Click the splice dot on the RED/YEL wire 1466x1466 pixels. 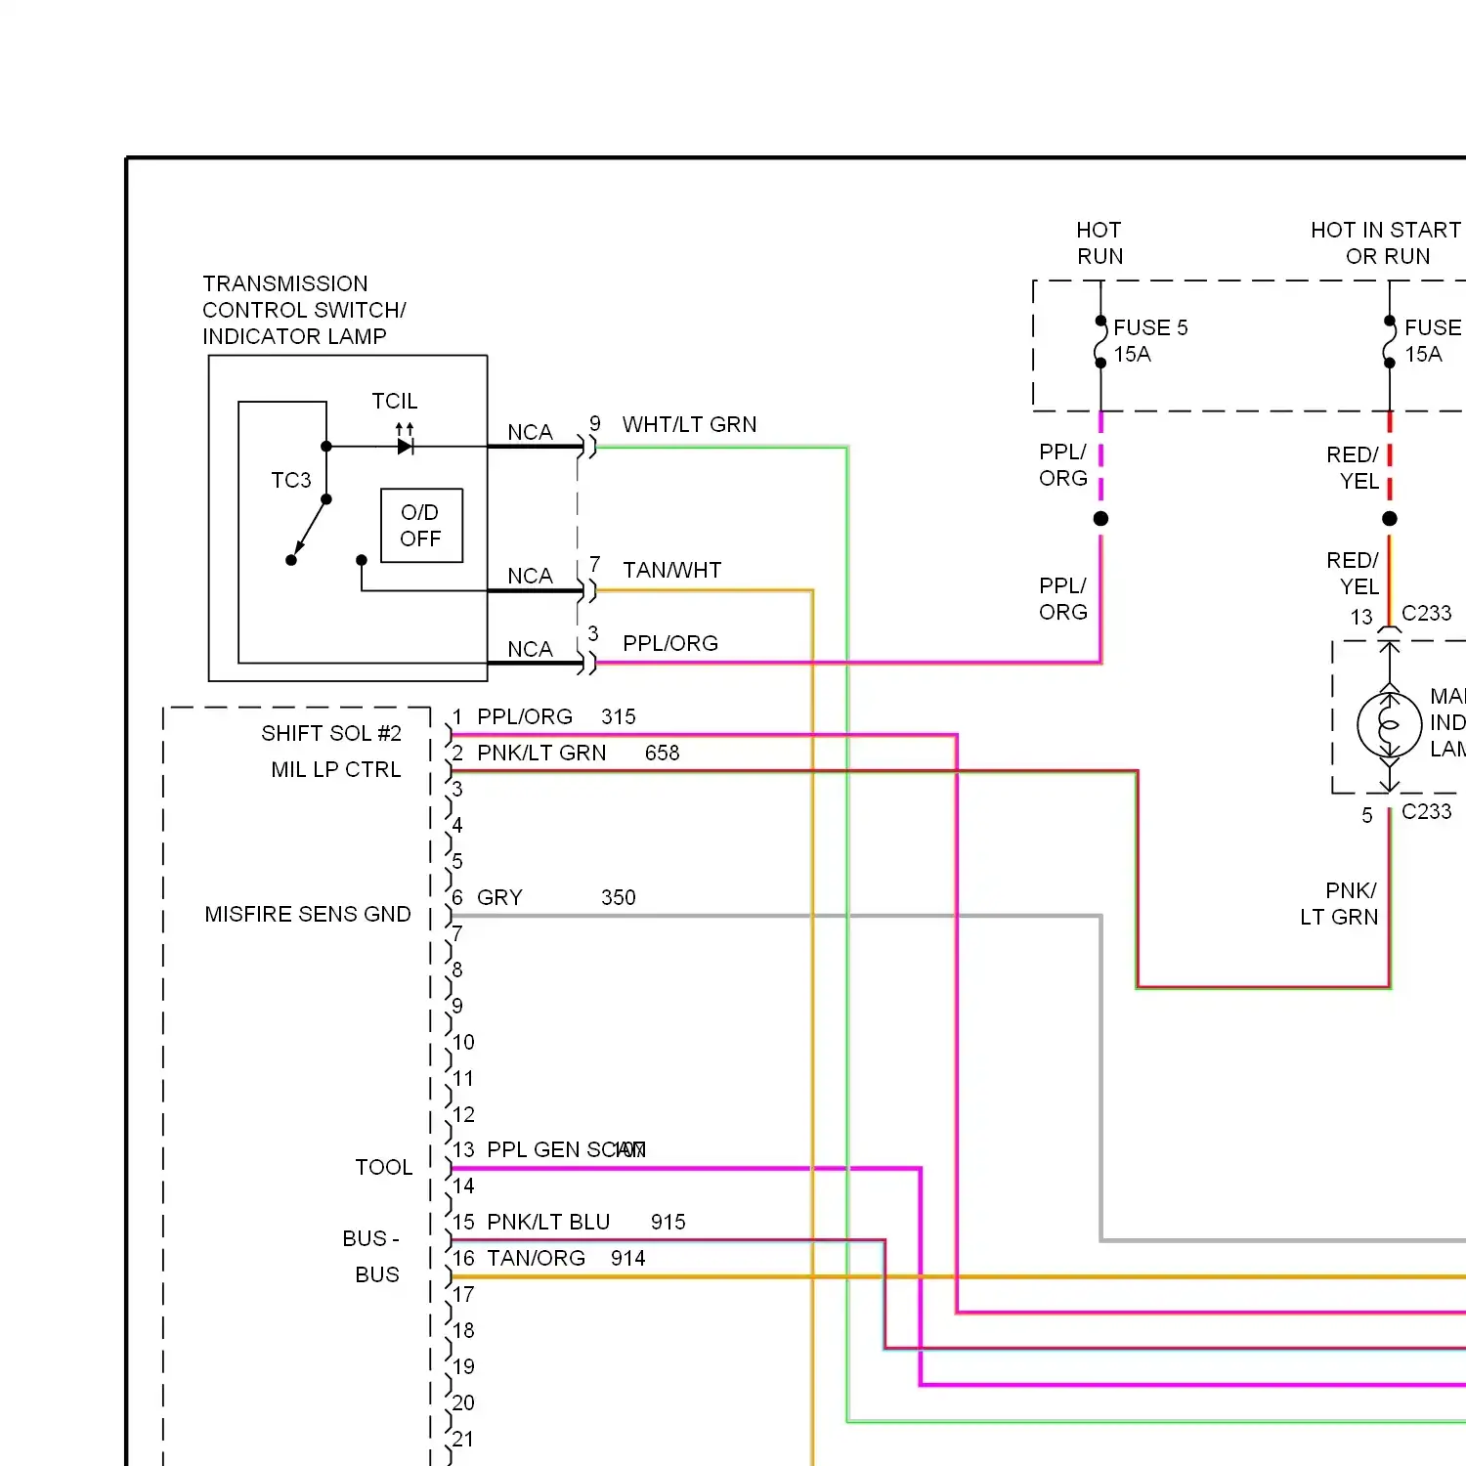click(x=1390, y=519)
